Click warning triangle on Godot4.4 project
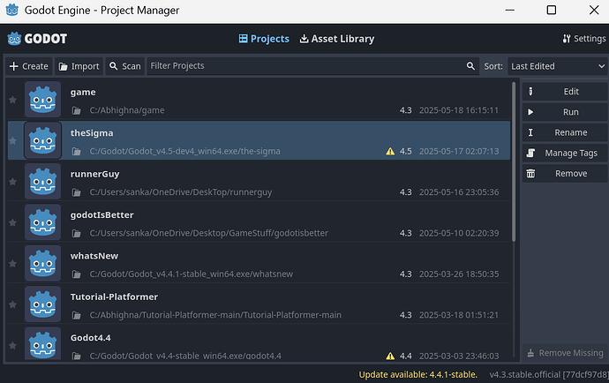The width and height of the screenshot is (609, 383). pos(390,356)
